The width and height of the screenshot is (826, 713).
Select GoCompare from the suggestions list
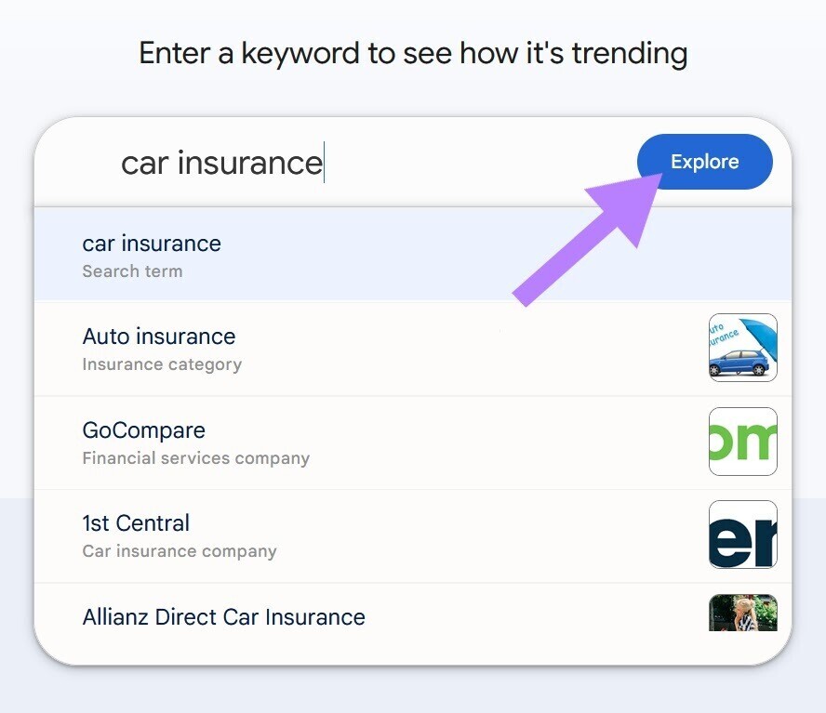pyautogui.click(x=144, y=430)
